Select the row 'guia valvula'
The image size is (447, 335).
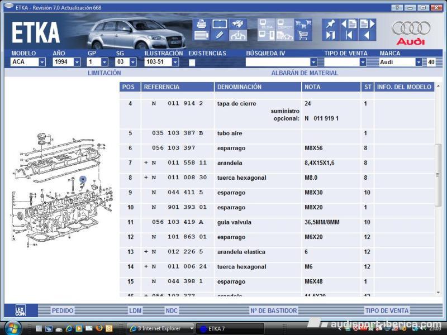tap(277, 222)
